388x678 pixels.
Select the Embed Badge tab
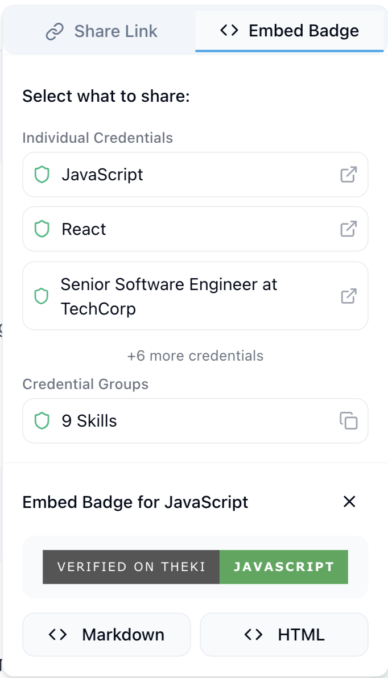point(290,31)
